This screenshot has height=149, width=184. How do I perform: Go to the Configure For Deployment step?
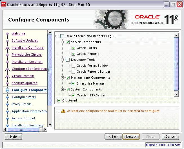click(x=30, y=69)
